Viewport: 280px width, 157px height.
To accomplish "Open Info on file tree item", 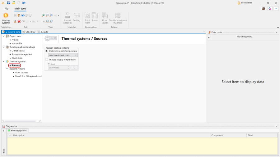I will pos(17,43).
